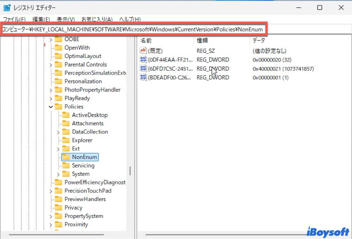
Task: Select the OOBE folder icon
Action: [x=58, y=39]
